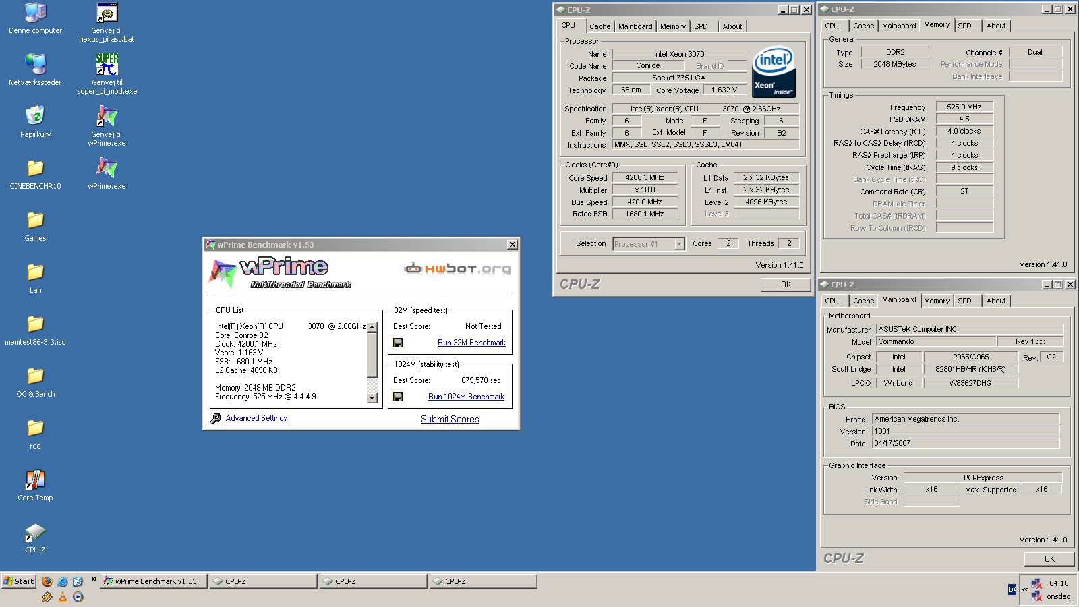Viewport: 1079px width, 607px height.
Task: Click the Core Speed value 4200.3 MHz
Action: 644,178
